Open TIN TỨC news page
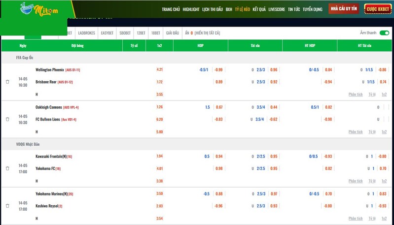This screenshot has width=394, height=225. pyautogui.click(x=294, y=9)
